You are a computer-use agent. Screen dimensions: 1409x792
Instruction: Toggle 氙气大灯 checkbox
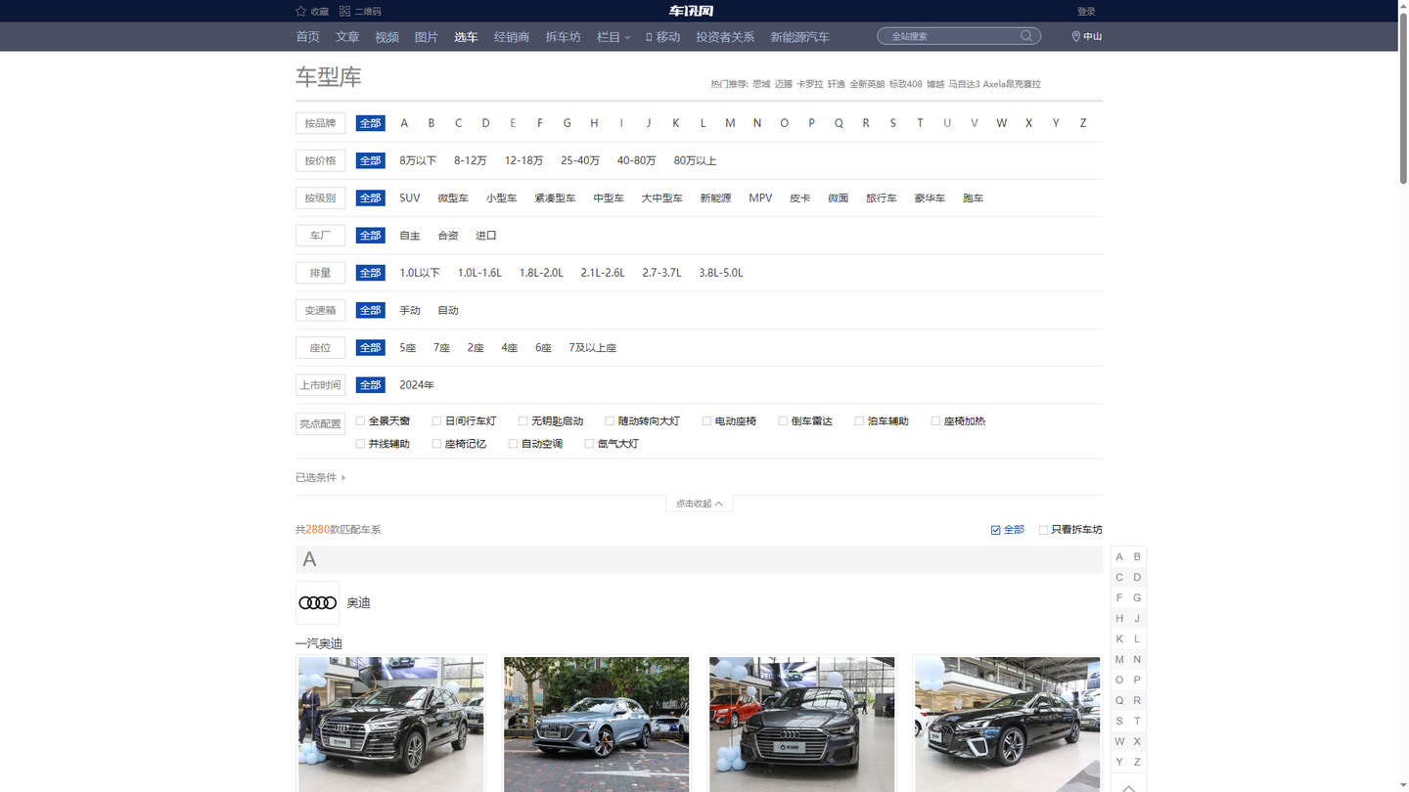click(589, 444)
